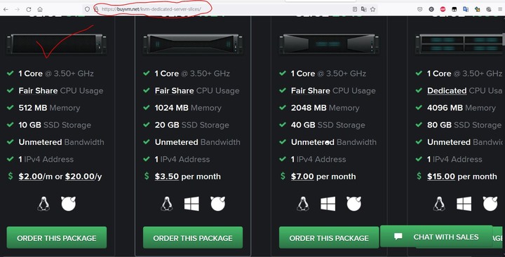
Task: Open Chat With Sales widget
Action: tap(436, 237)
